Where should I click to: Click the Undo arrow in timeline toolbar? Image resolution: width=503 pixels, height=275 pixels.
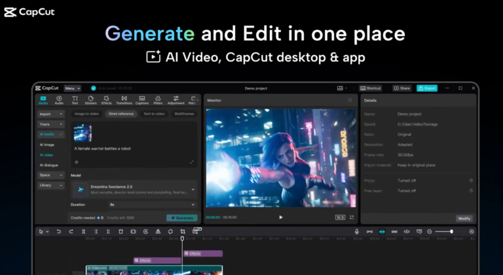tap(59, 231)
